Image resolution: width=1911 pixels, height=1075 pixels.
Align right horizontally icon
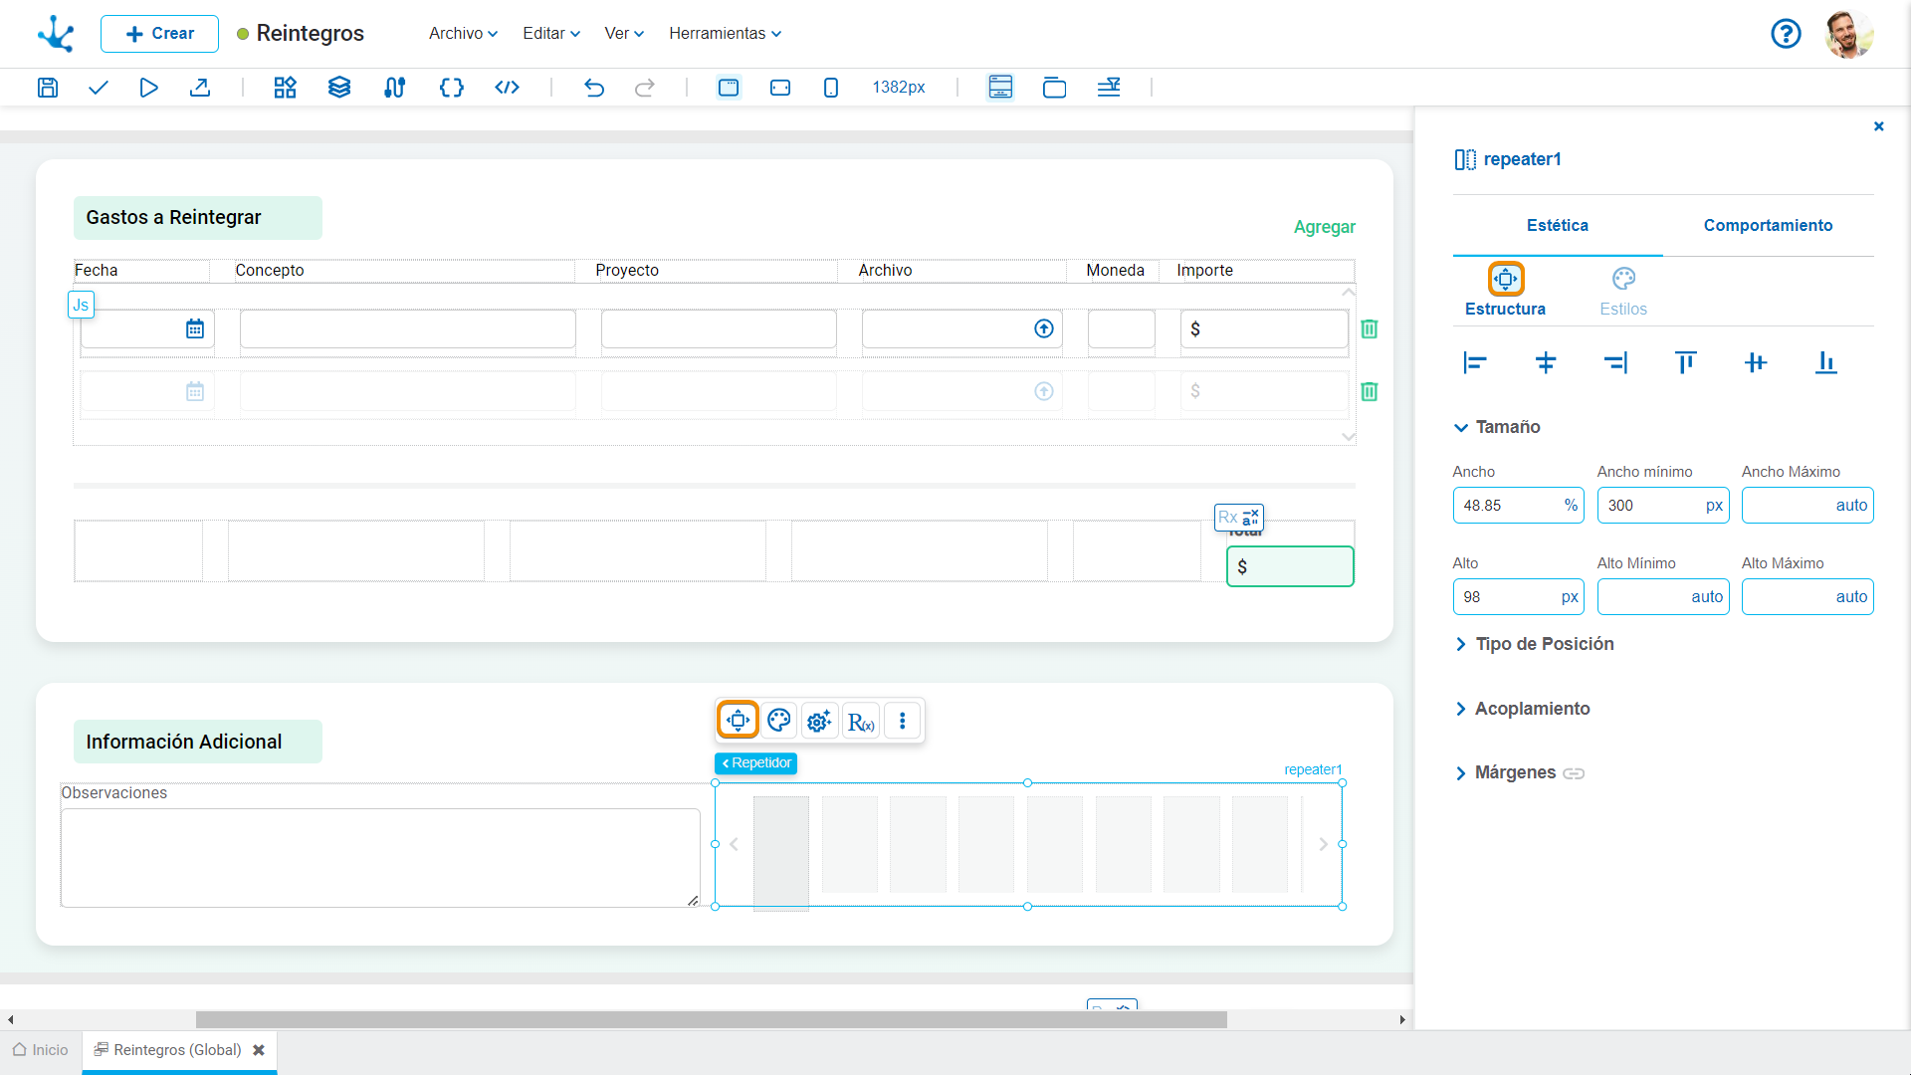[x=1615, y=363]
